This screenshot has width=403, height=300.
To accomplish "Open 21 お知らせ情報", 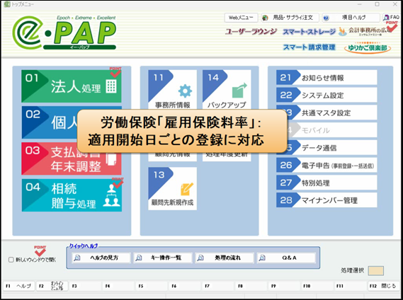I will click(x=327, y=77).
